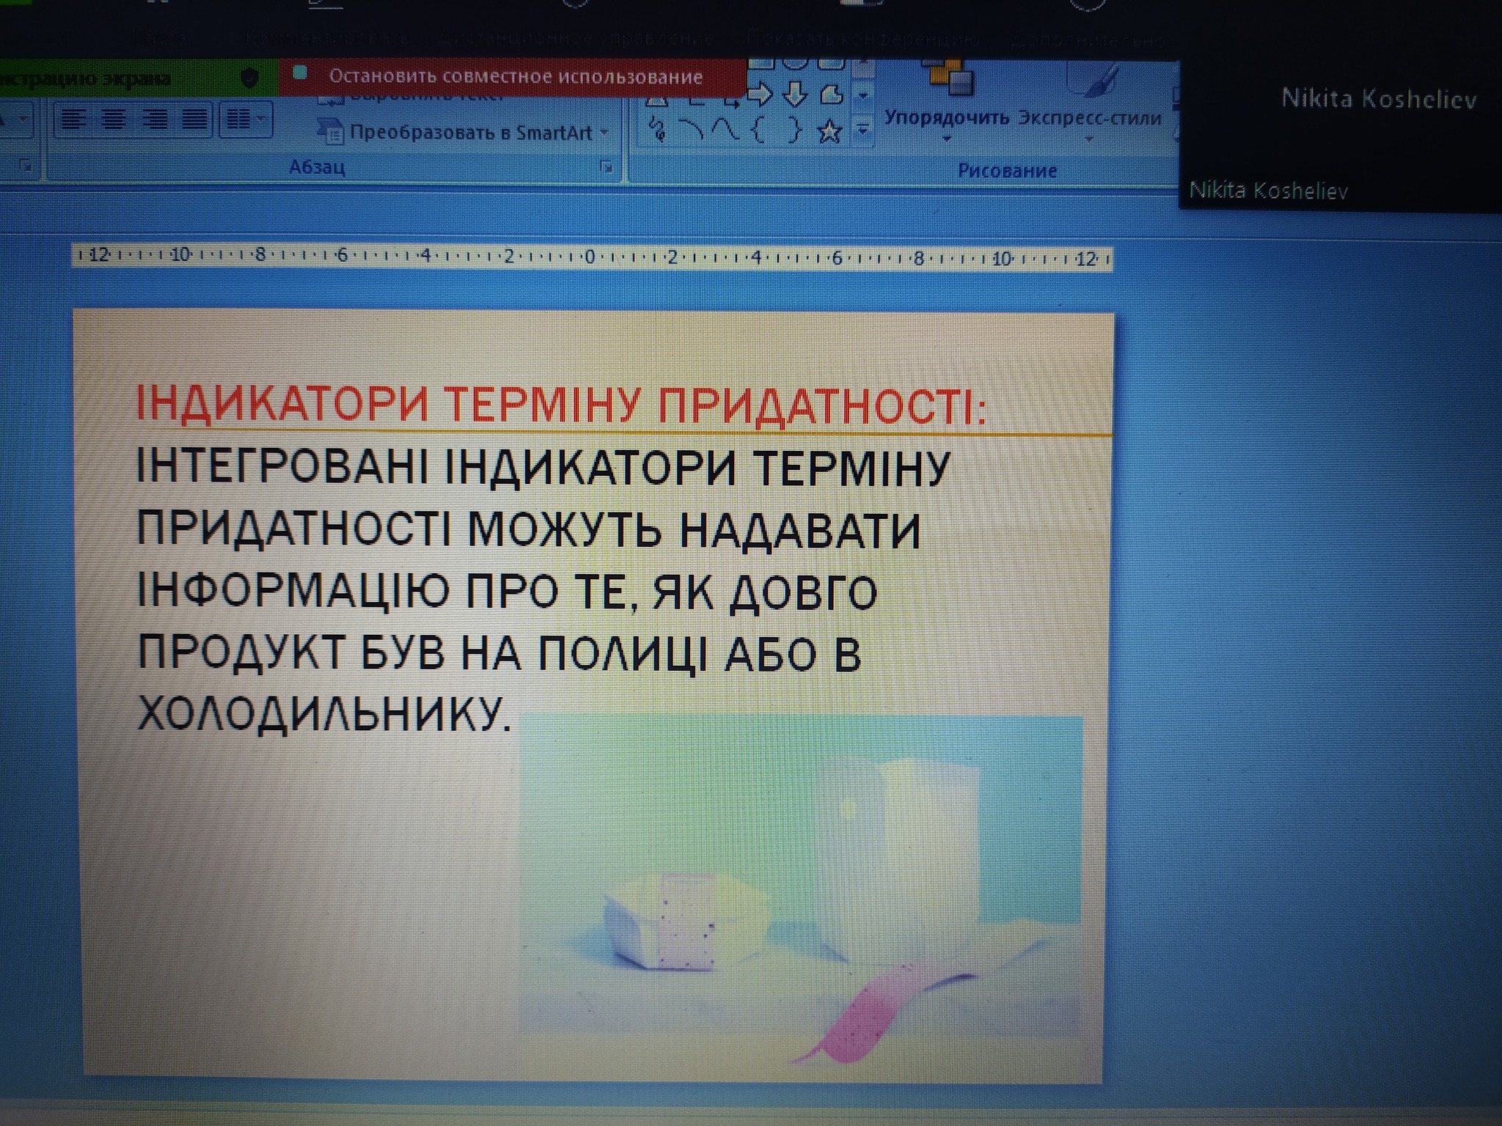Click the shield icon in sharing bar
This screenshot has width=1502, height=1126.
tap(249, 78)
